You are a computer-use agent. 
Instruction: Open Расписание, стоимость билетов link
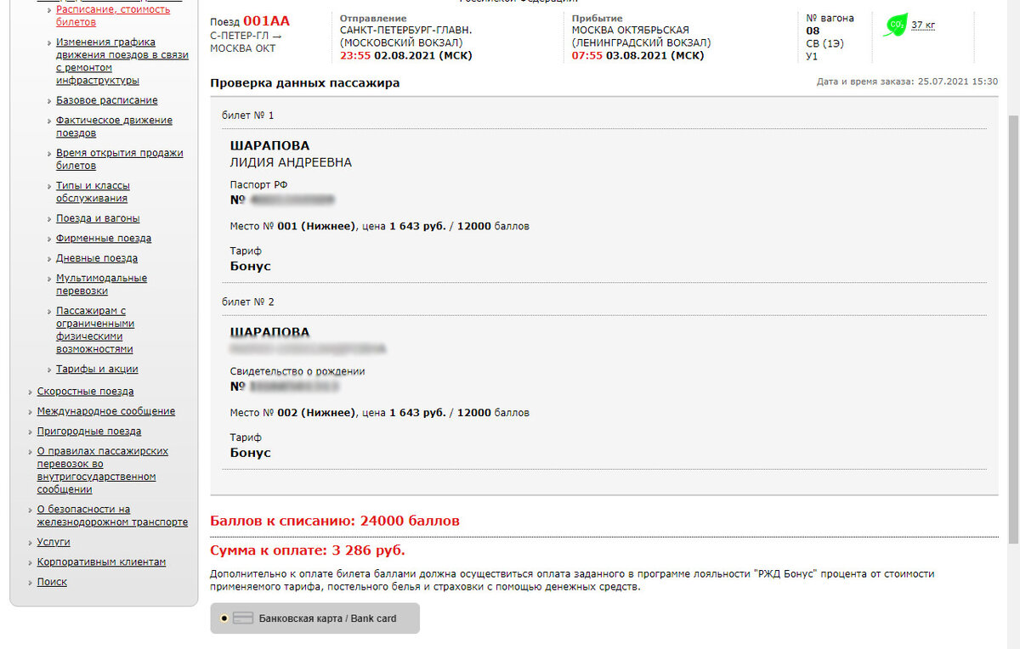(x=113, y=15)
